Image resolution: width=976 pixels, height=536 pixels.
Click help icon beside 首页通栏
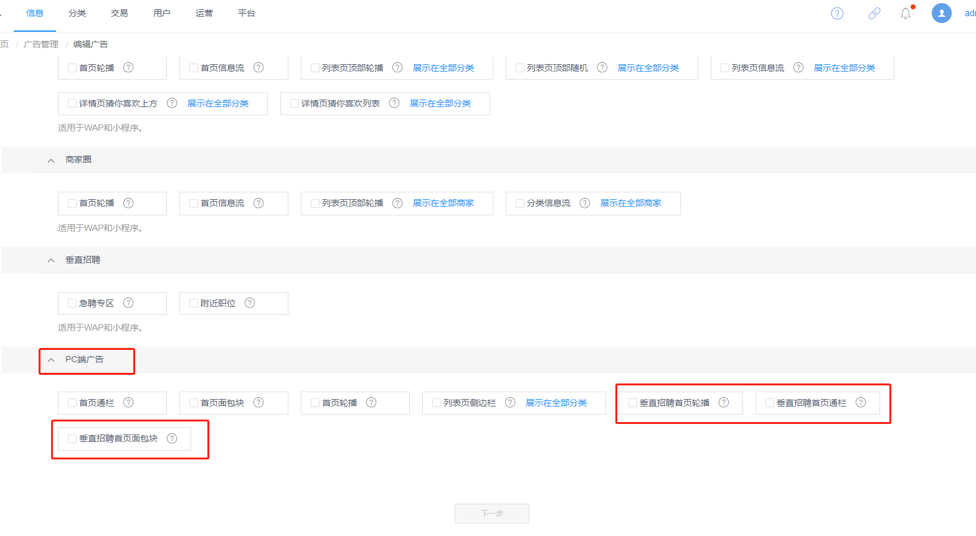coord(128,403)
